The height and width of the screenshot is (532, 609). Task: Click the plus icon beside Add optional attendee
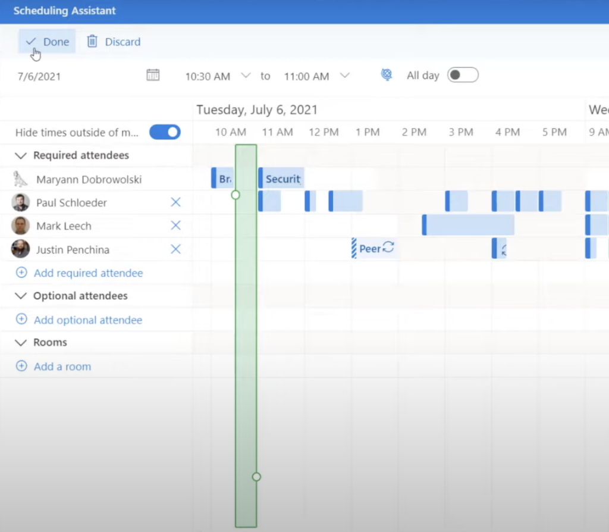(21, 320)
